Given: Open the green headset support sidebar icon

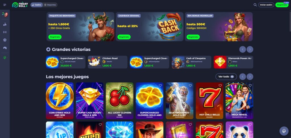Looking at the screenshot, I should [x=5, y=58].
